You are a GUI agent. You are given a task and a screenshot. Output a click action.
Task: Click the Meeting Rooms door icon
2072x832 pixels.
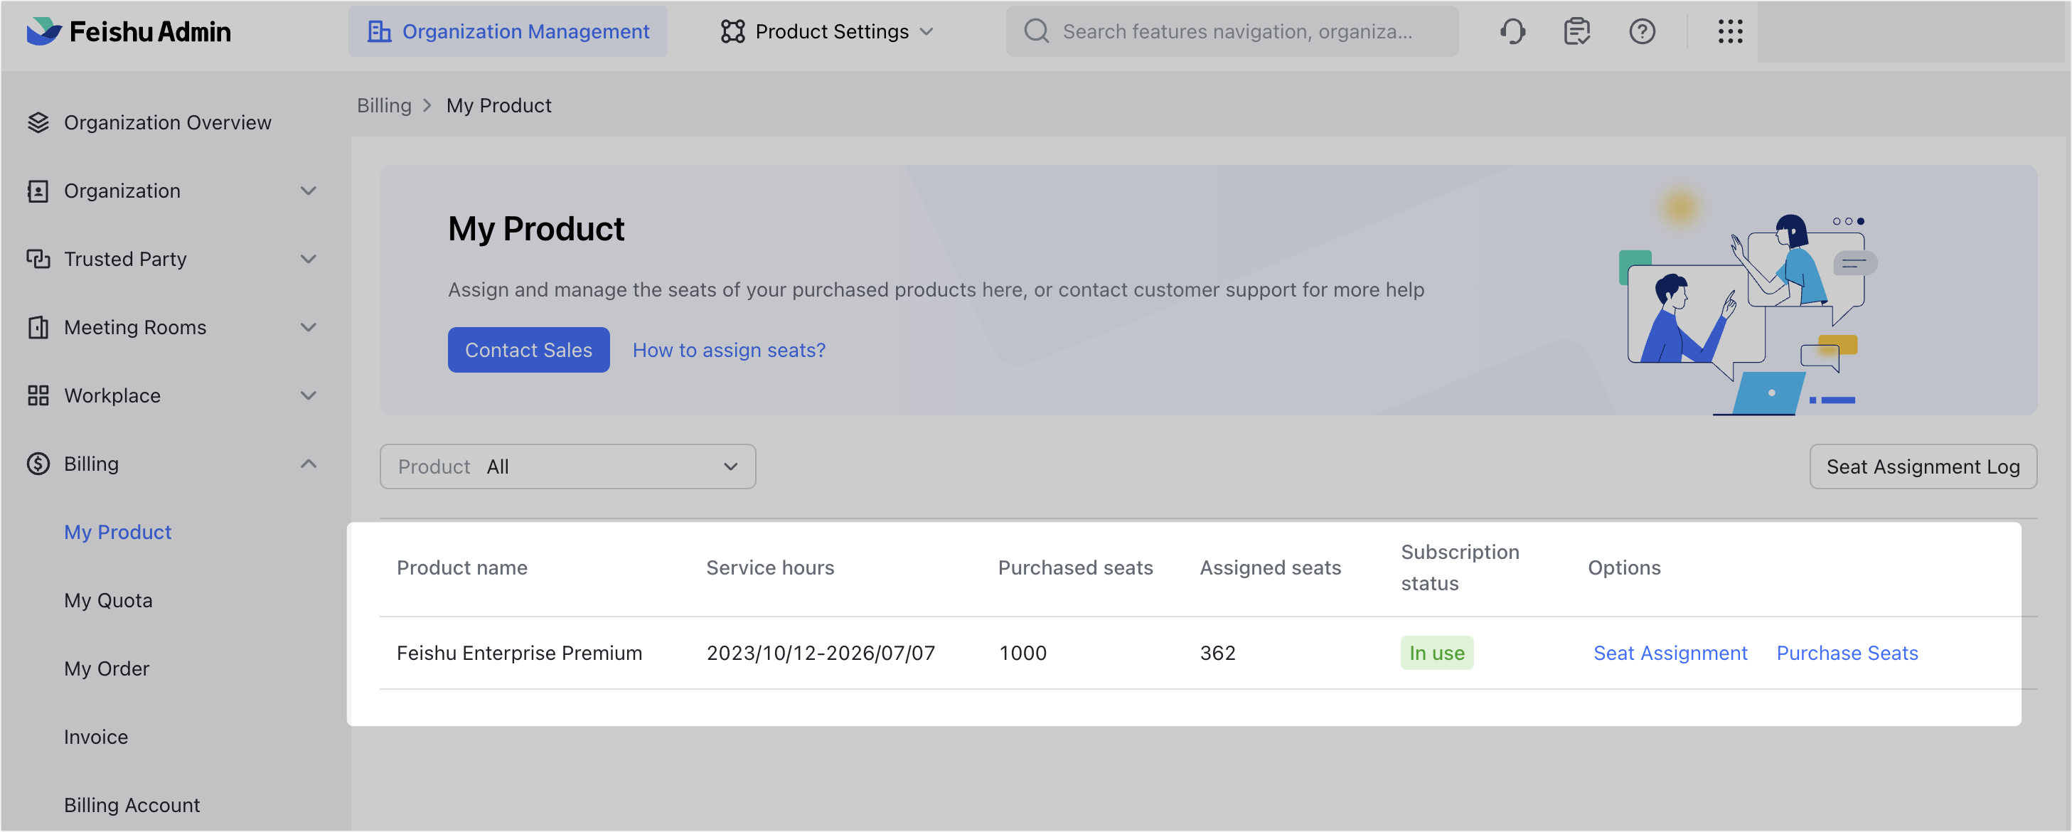pyautogui.click(x=38, y=328)
